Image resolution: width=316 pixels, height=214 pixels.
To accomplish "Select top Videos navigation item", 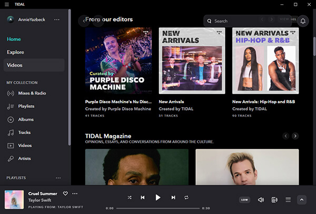I will coord(34,65).
